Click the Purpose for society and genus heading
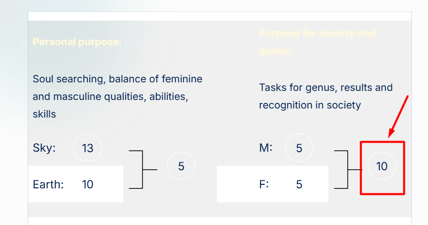 click(x=317, y=42)
